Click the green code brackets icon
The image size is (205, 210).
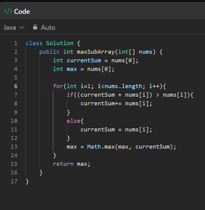[x=8, y=11]
